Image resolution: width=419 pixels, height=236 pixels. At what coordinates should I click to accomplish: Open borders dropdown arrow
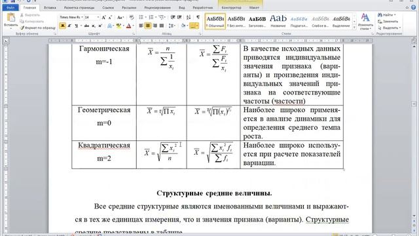click(x=197, y=26)
